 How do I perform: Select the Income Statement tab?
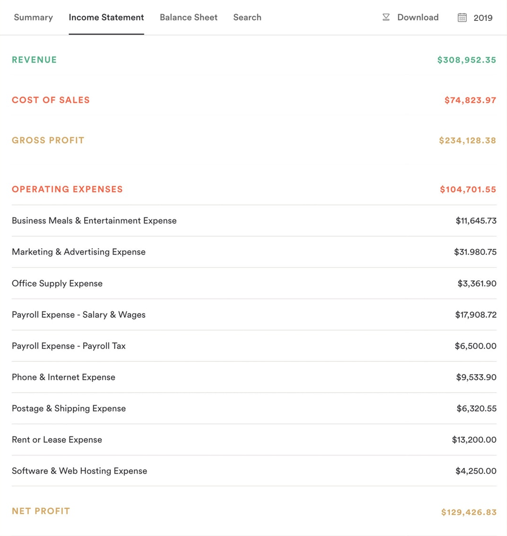coord(106,17)
